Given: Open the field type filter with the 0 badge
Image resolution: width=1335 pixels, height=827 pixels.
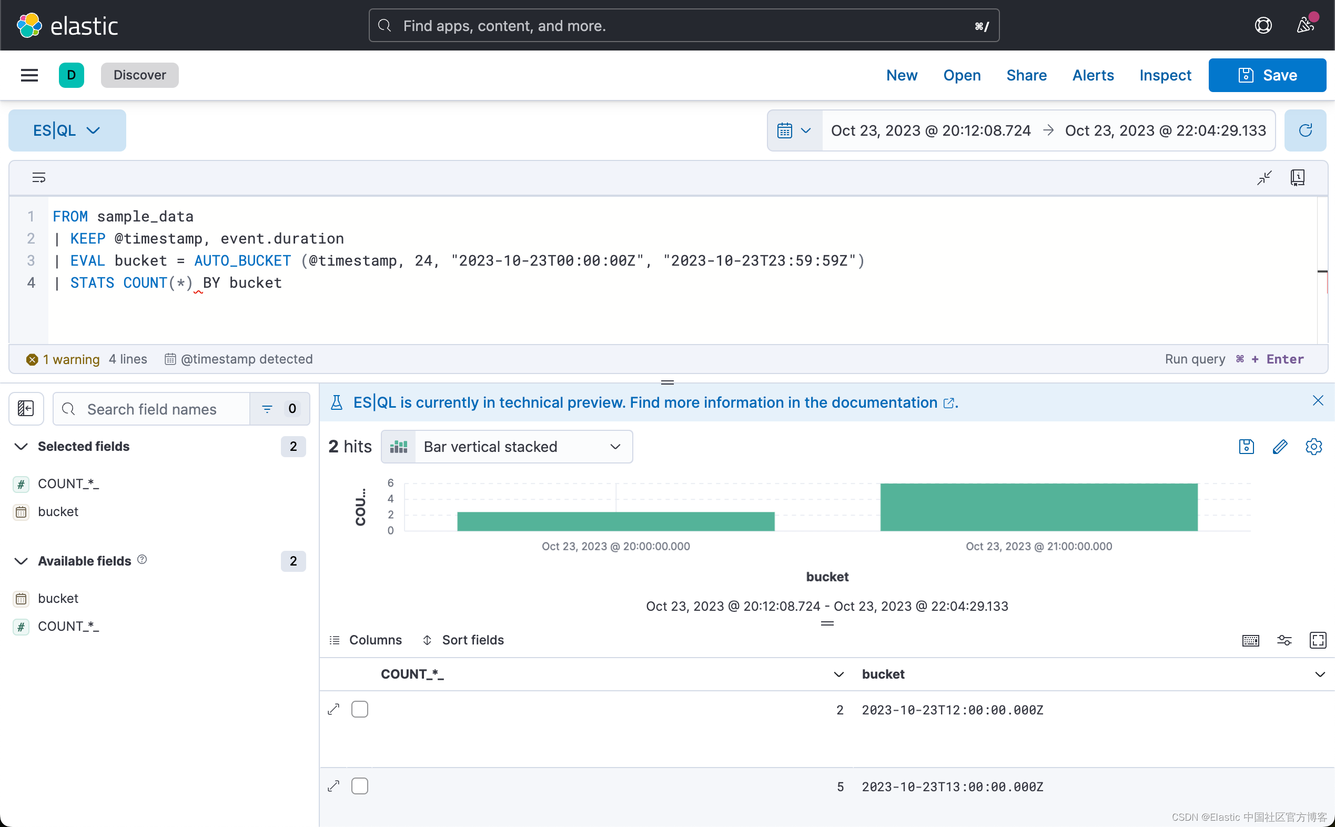Looking at the screenshot, I should [279, 409].
